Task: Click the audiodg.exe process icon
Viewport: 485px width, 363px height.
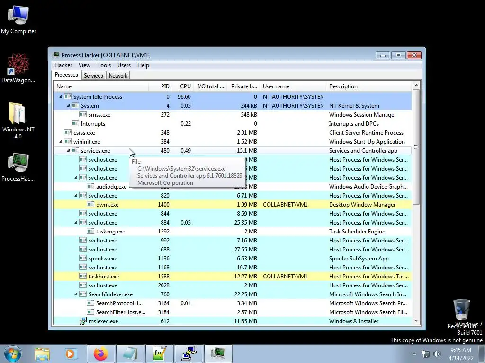Action: click(90, 186)
